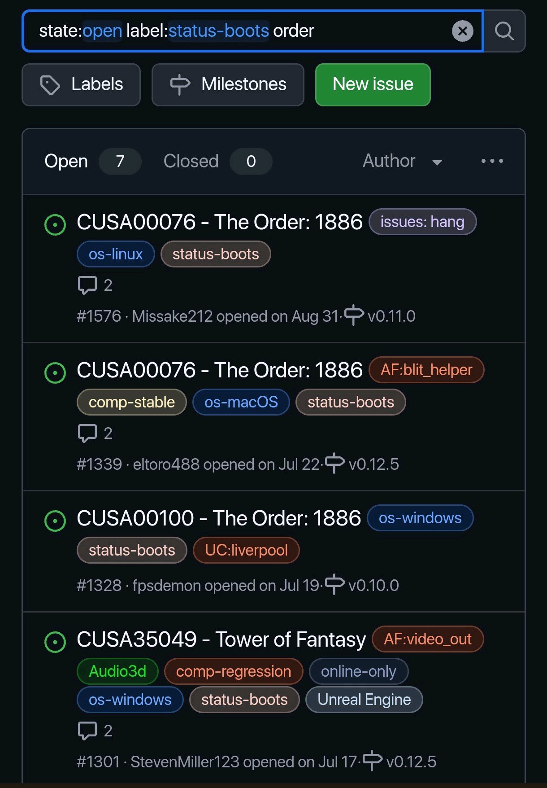
Task: Open the Milestones page
Action: (x=228, y=84)
